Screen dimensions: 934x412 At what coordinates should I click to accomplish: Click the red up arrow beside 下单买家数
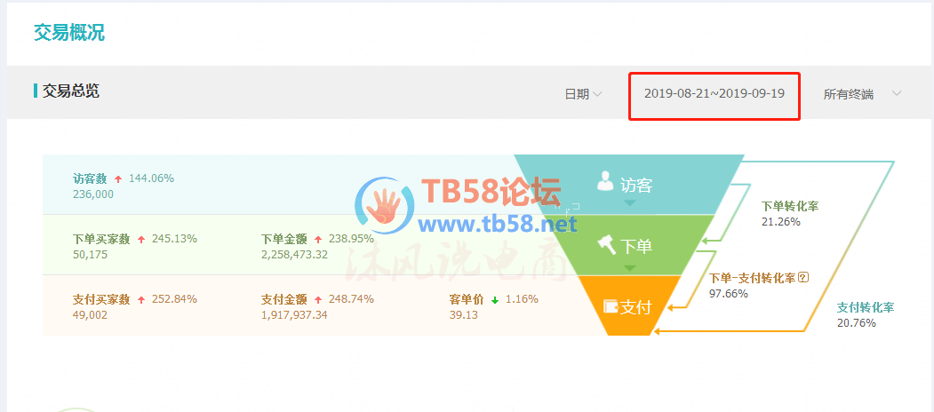(x=141, y=240)
